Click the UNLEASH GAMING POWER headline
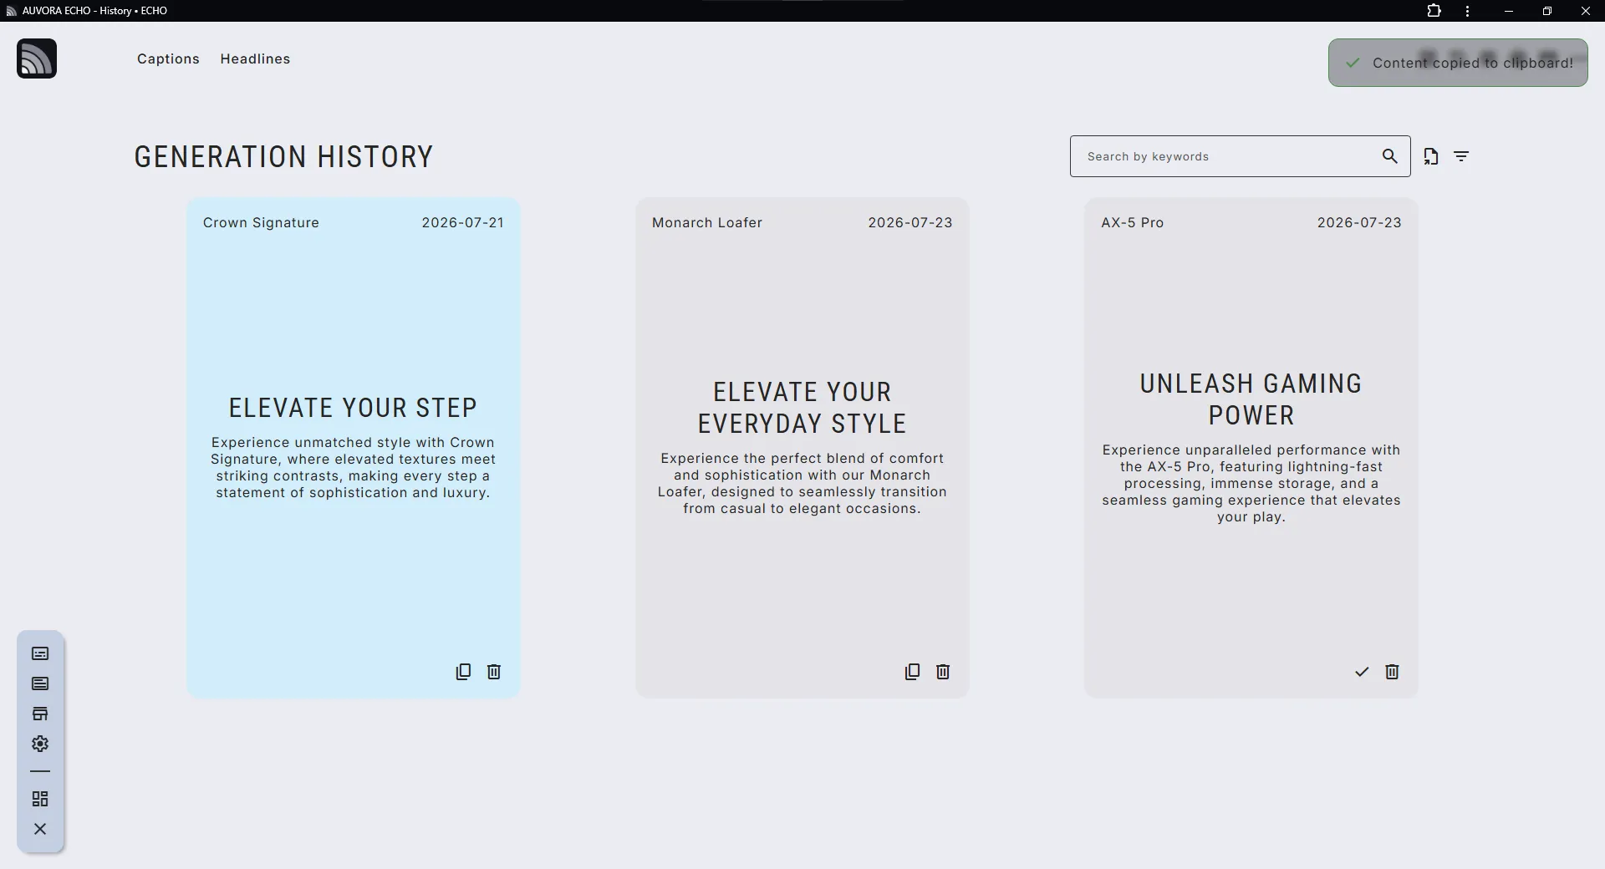The width and height of the screenshot is (1605, 869). [1251, 399]
